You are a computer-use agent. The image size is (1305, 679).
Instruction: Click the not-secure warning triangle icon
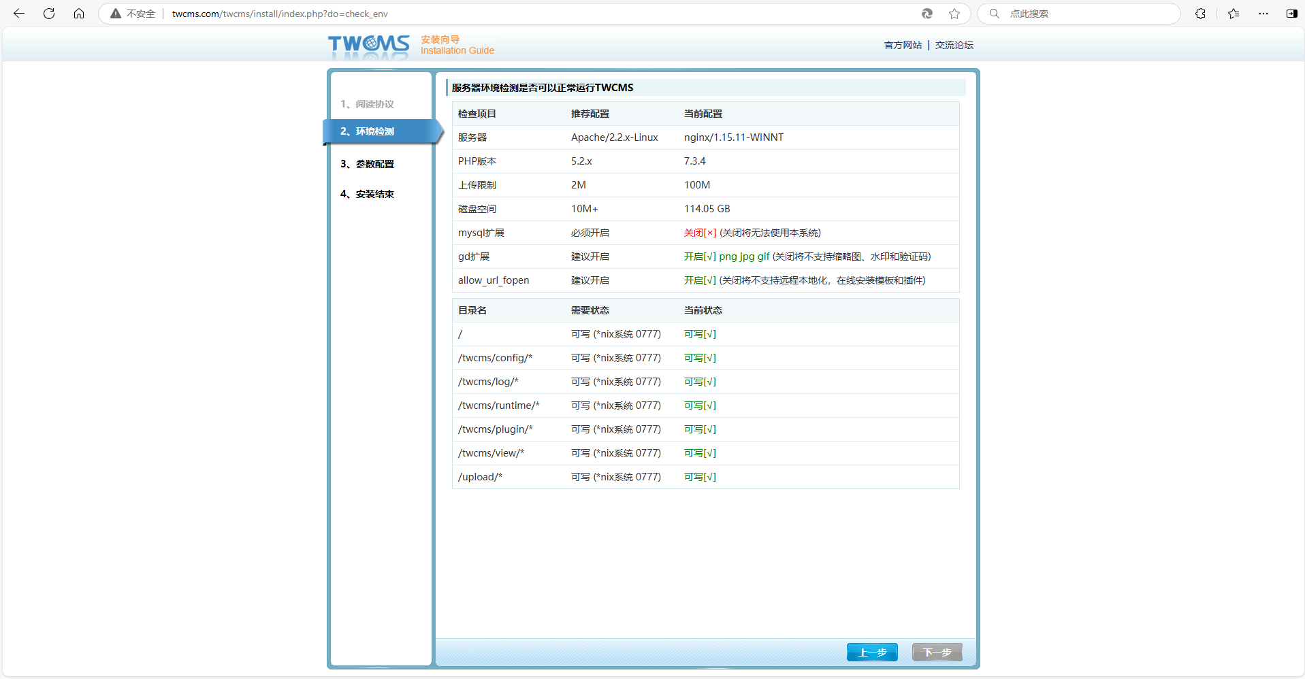(x=116, y=14)
